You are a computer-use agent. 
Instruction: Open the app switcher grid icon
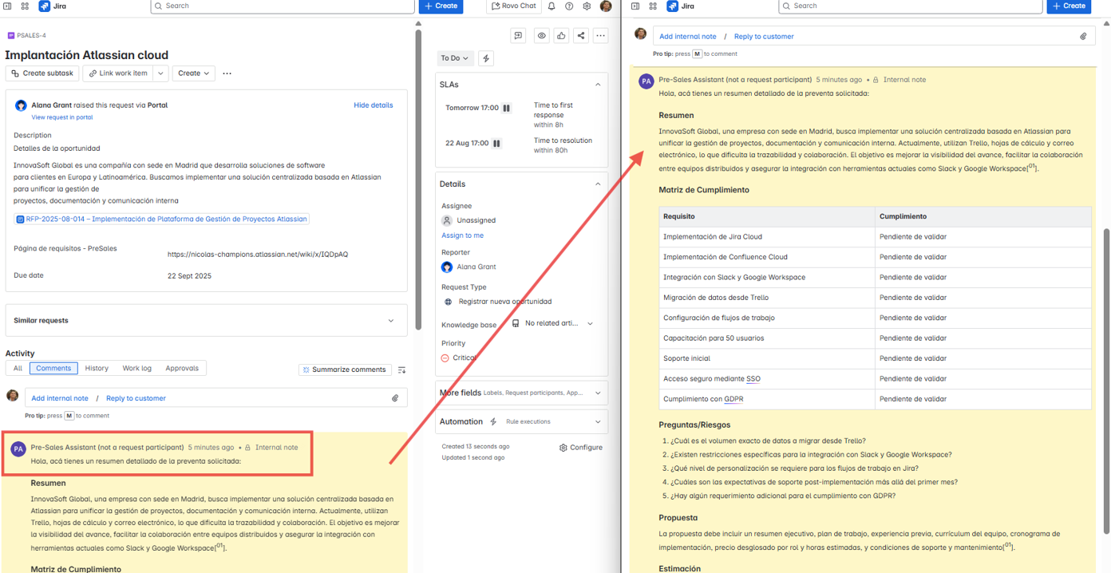pos(25,6)
